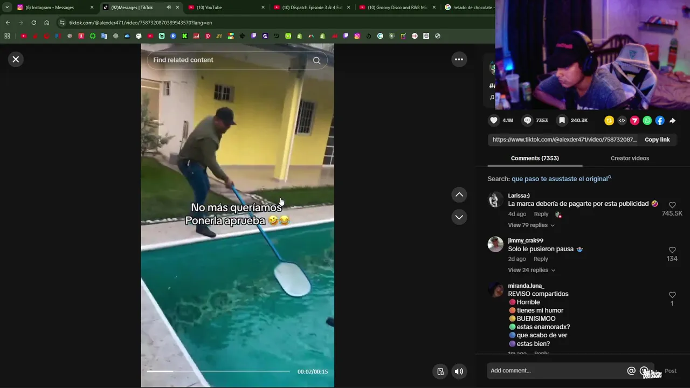Expand View 79 replies
The height and width of the screenshot is (388, 690).
[x=531, y=225]
